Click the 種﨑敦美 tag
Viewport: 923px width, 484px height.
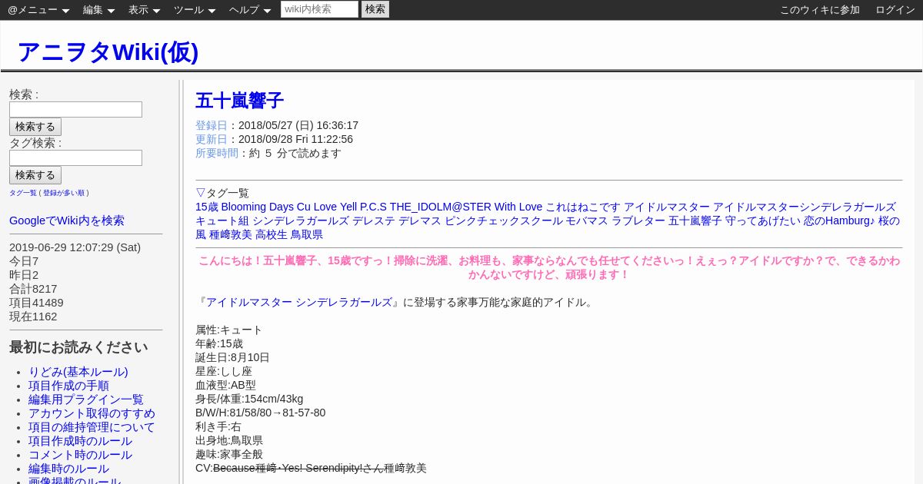coord(231,234)
